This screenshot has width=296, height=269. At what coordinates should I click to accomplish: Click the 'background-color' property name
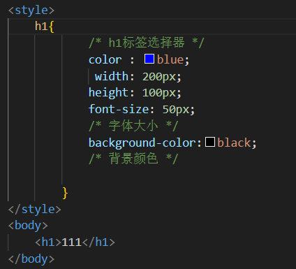click(142, 143)
